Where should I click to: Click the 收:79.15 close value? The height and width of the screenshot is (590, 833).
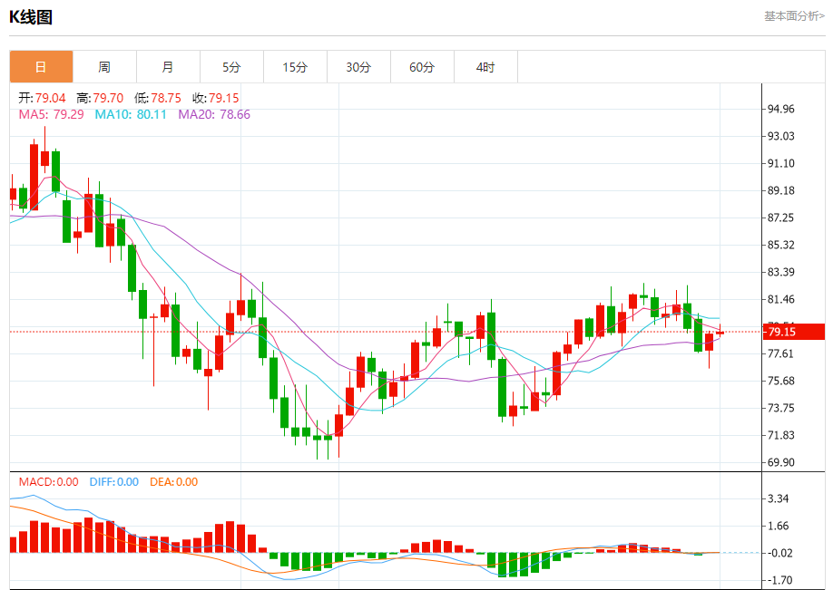(x=216, y=98)
